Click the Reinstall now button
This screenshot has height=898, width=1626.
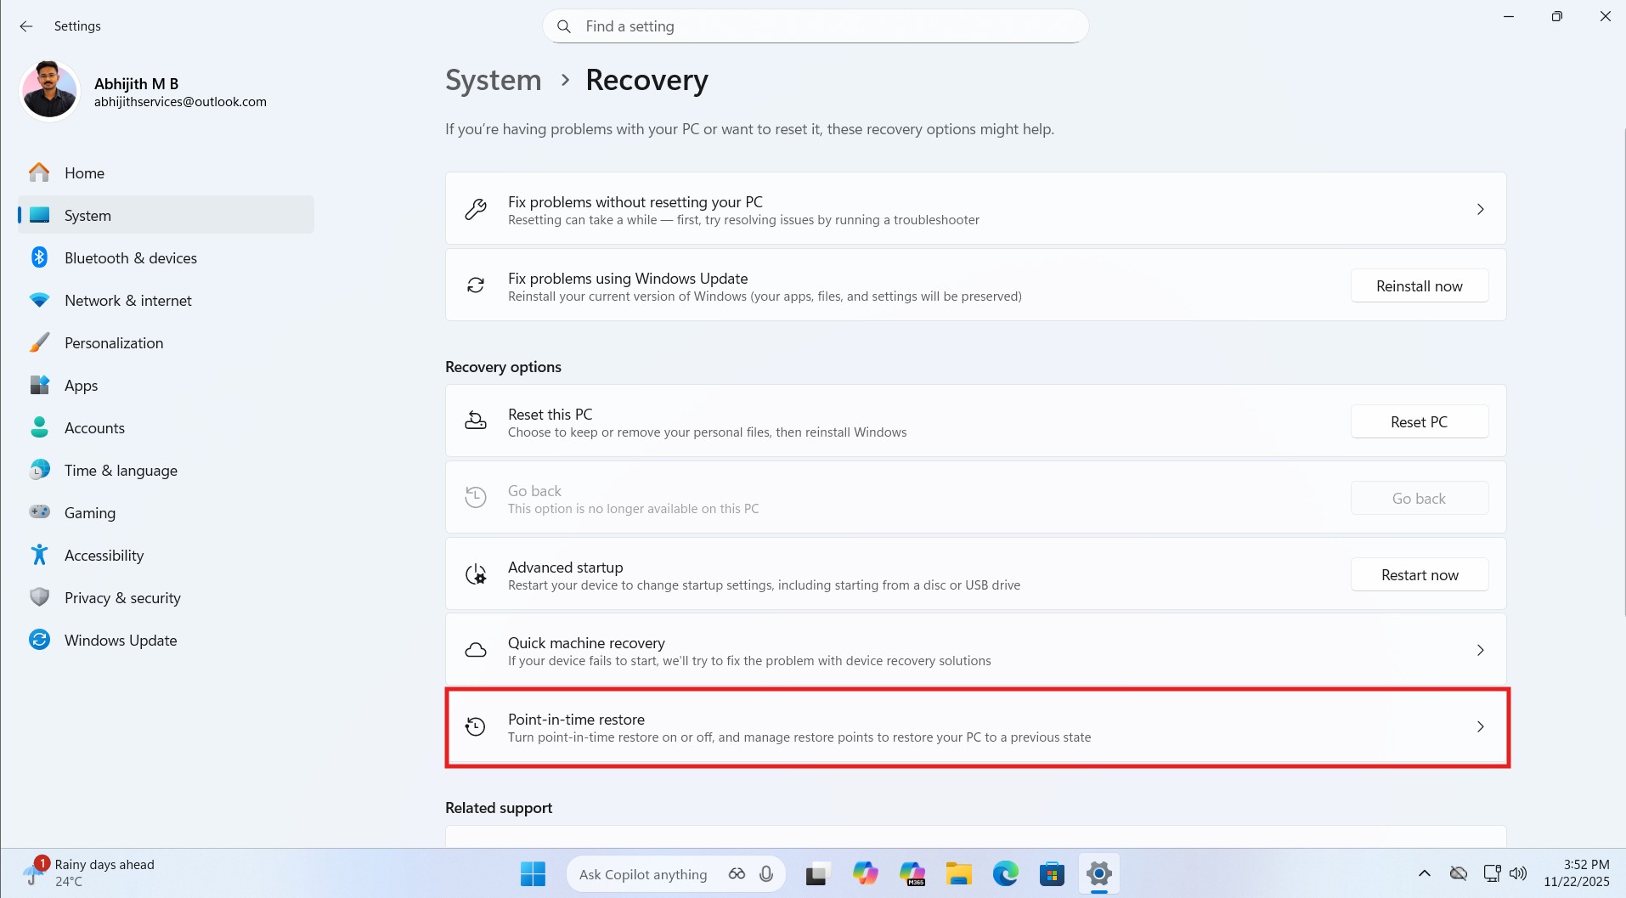(x=1419, y=285)
